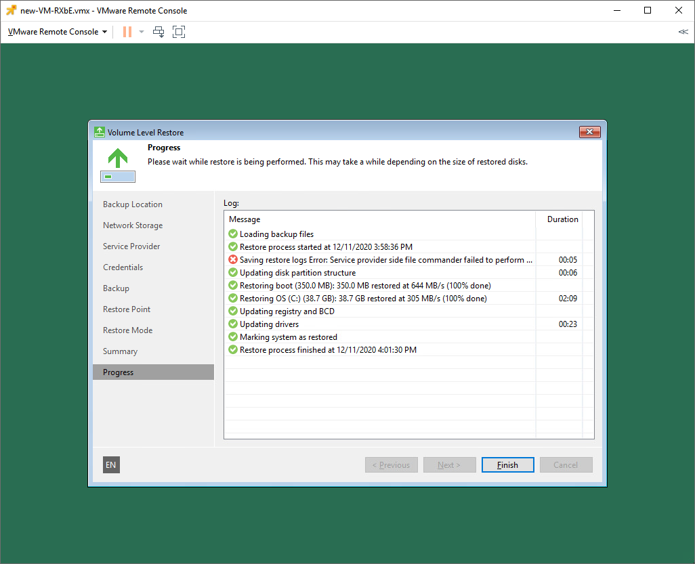Screen dimensions: 695x564
Task: Collapse the toolbar with the double chevron
Action: click(x=683, y=32)
